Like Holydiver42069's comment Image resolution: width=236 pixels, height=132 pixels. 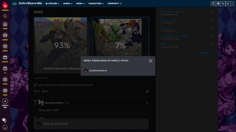click(x=35, y=101)
